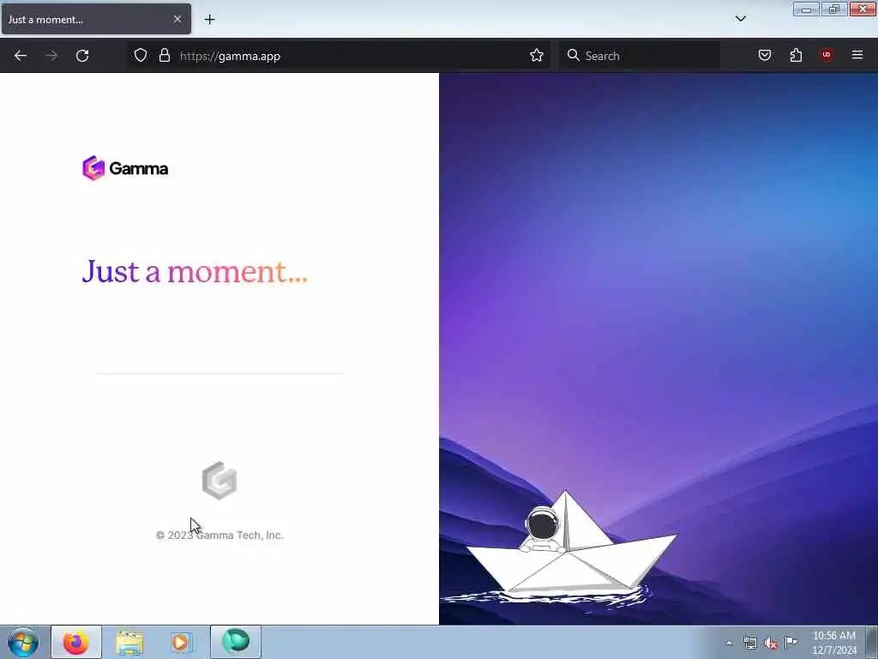Switch to Firefox in taskbar
The image size is (878, 659).
76,642
